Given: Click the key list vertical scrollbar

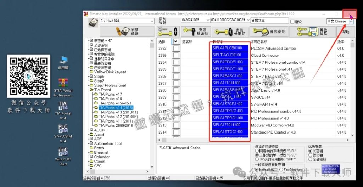Looking at the screenshot, I should coord(352,88).
